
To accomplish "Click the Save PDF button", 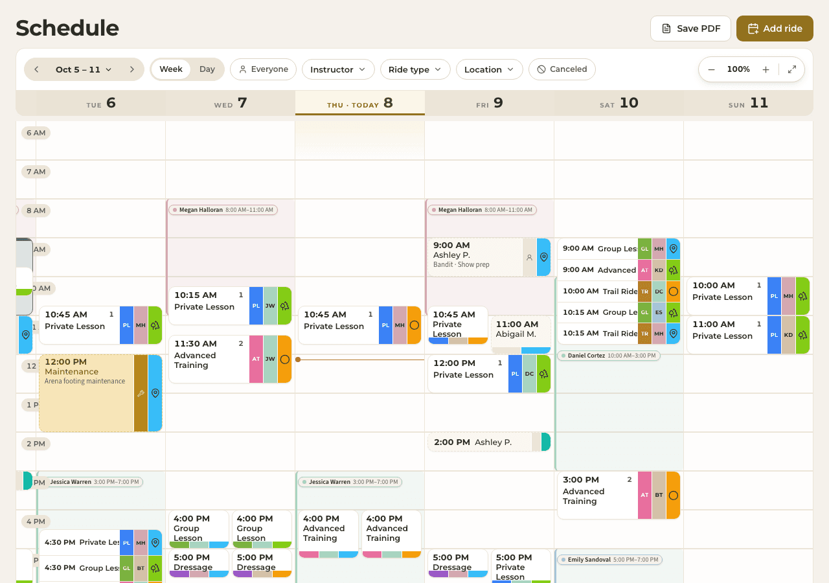I will point(690,29).
